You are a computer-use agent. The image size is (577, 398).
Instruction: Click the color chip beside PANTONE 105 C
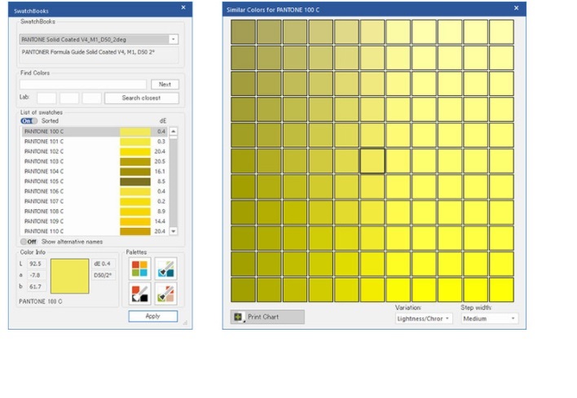point(135,182)
